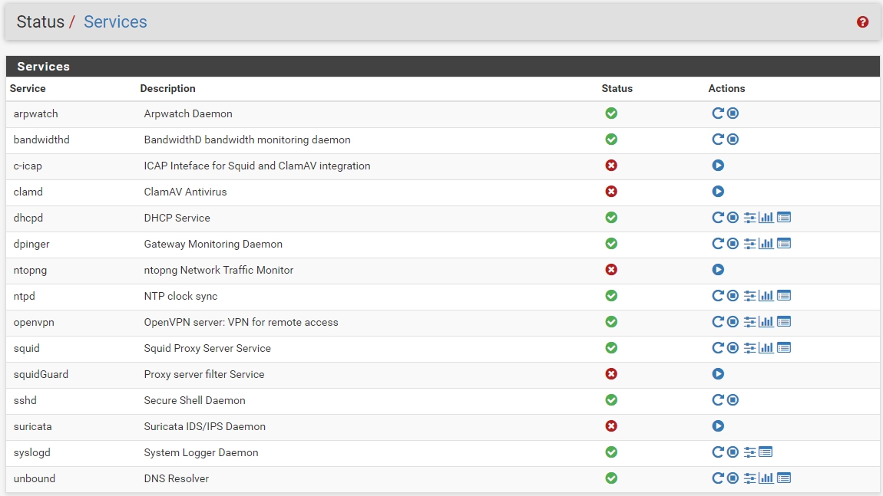Open logs for the ntpd service
The image size is (883, 496).
pos(784,296)
